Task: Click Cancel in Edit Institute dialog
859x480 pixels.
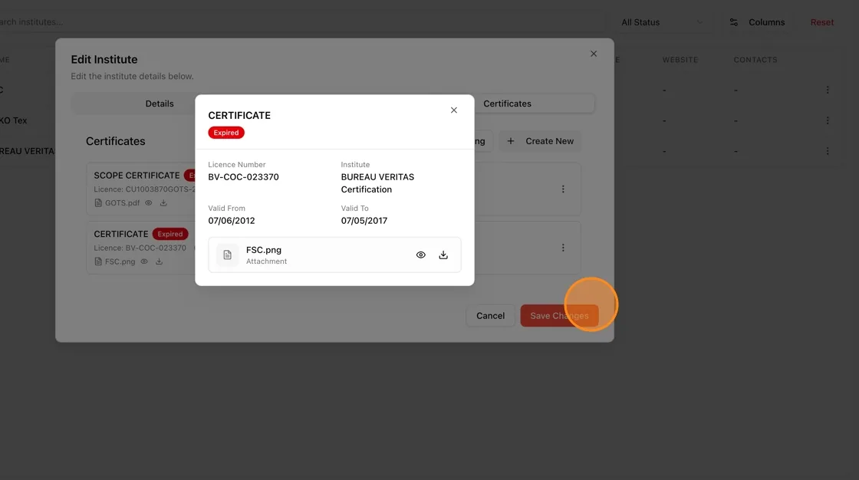Action: pos(490,316)
